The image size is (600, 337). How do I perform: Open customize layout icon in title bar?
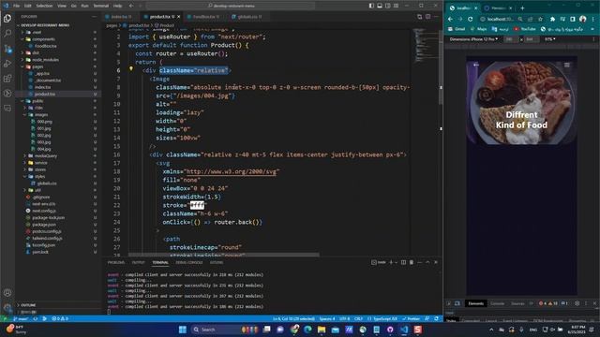pyautogui.click(x=396, y=6)
